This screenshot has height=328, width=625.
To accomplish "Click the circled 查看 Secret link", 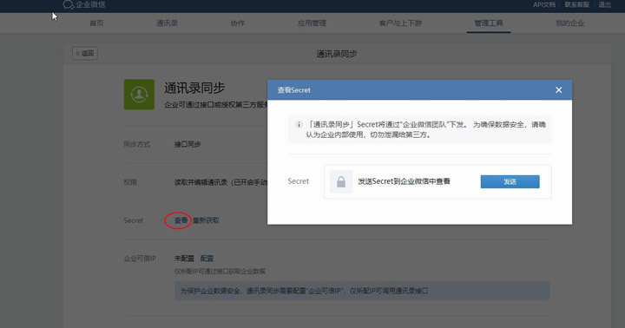I will point(181,220).
